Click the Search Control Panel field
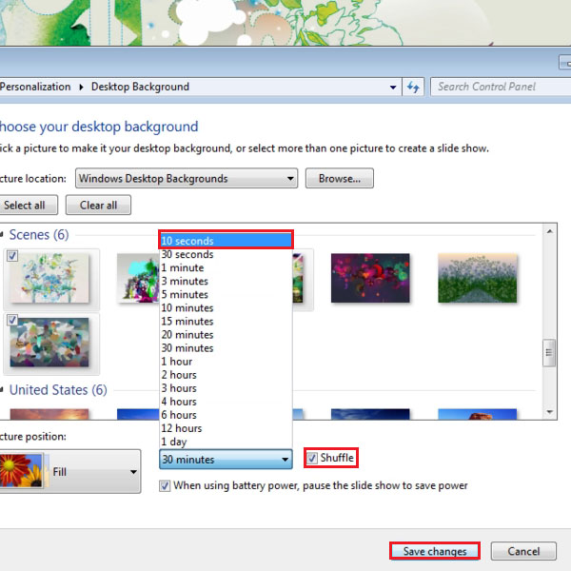This screenshot has height=571, width=571. 501,87
